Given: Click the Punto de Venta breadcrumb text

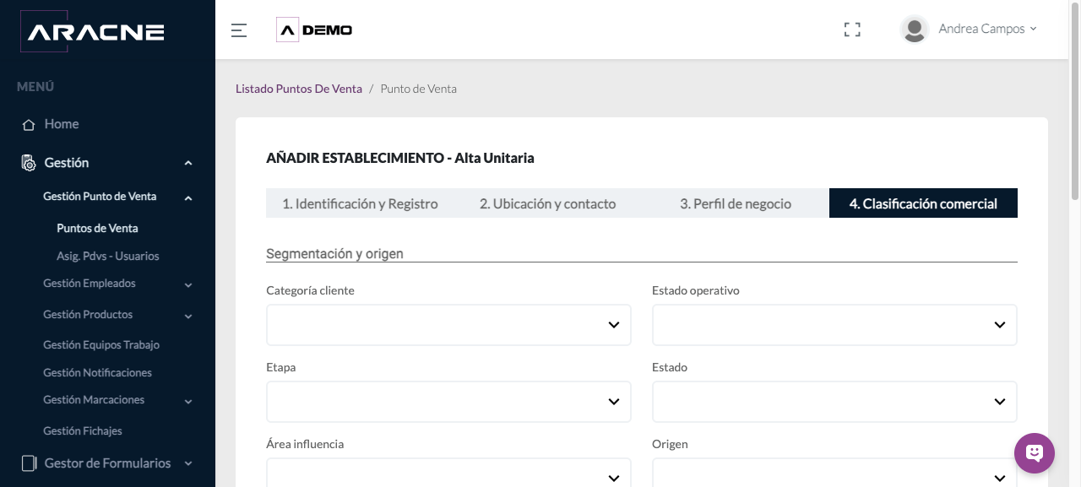Looking at the screenshot, I should [x=419, y=89].
